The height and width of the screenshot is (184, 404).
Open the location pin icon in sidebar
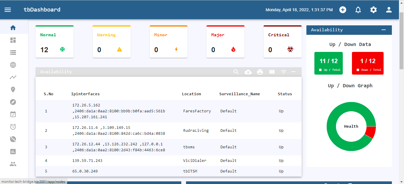(x=13, y=89)
